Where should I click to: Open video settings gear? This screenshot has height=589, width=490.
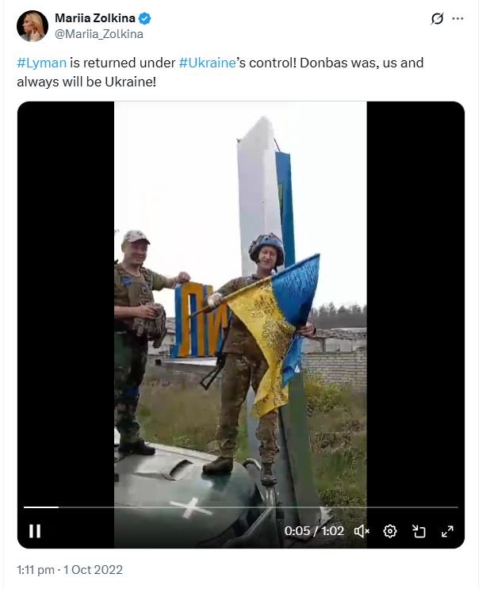(390, 531)
